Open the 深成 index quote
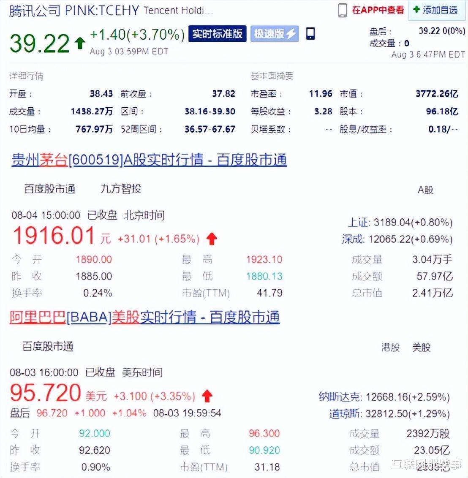 [x=397, y=239]
